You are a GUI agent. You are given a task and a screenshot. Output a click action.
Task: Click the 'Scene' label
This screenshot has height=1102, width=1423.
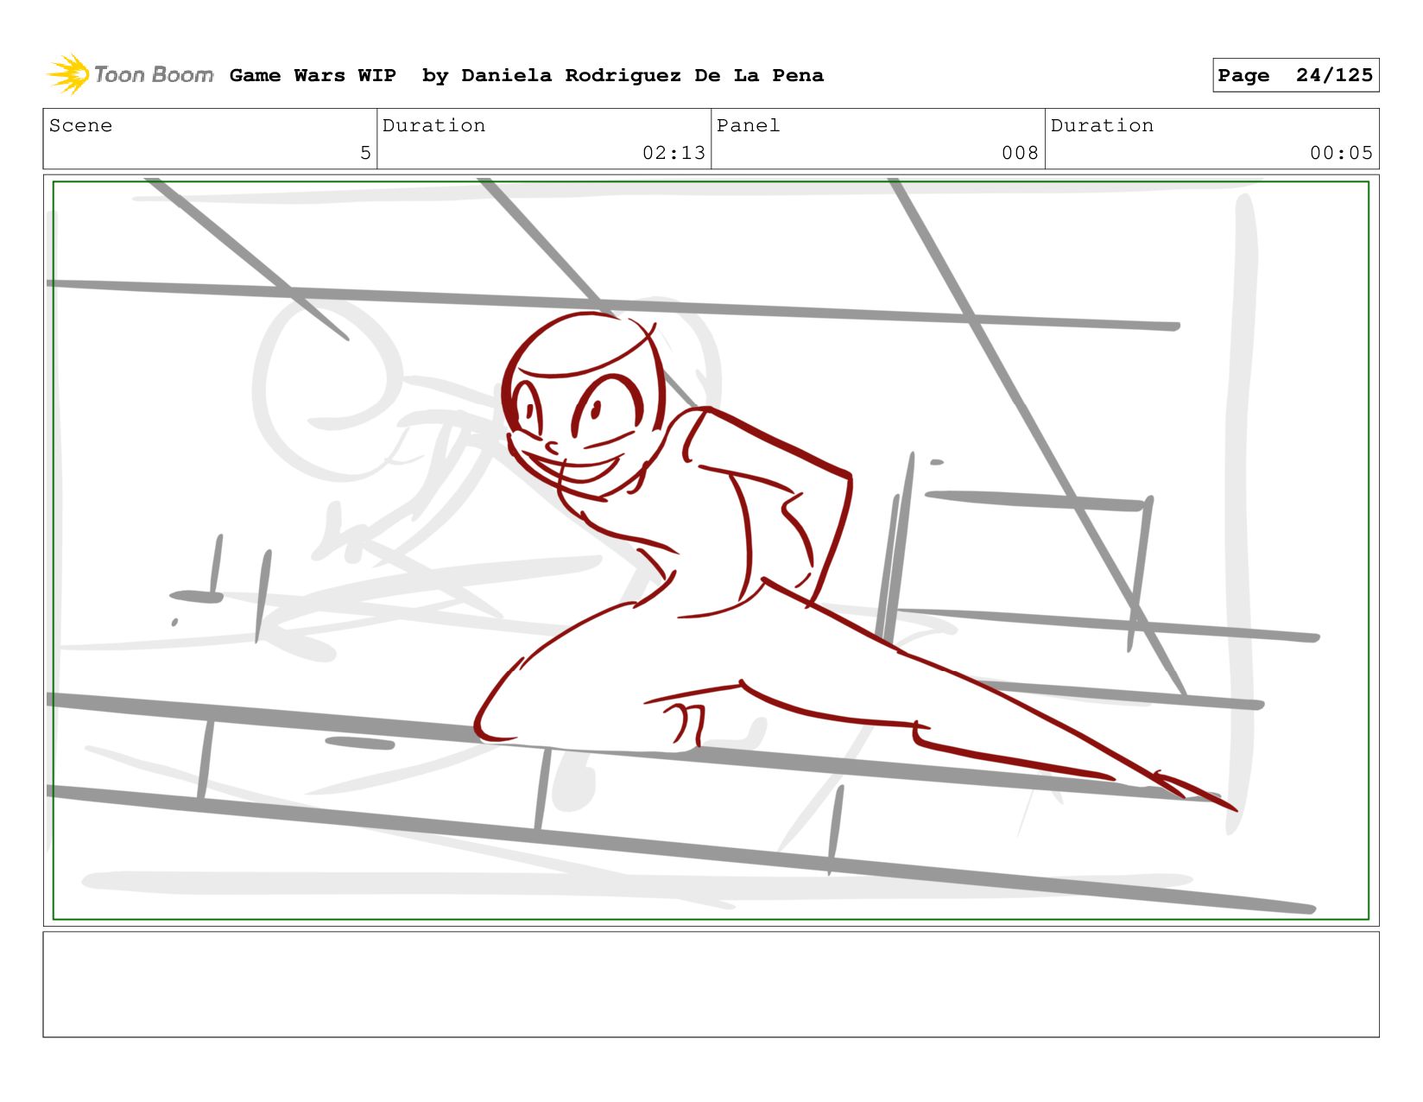80,125
